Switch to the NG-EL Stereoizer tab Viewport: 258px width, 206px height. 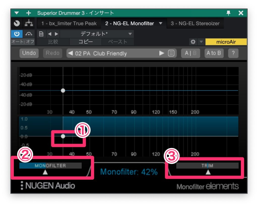(195, 23)
